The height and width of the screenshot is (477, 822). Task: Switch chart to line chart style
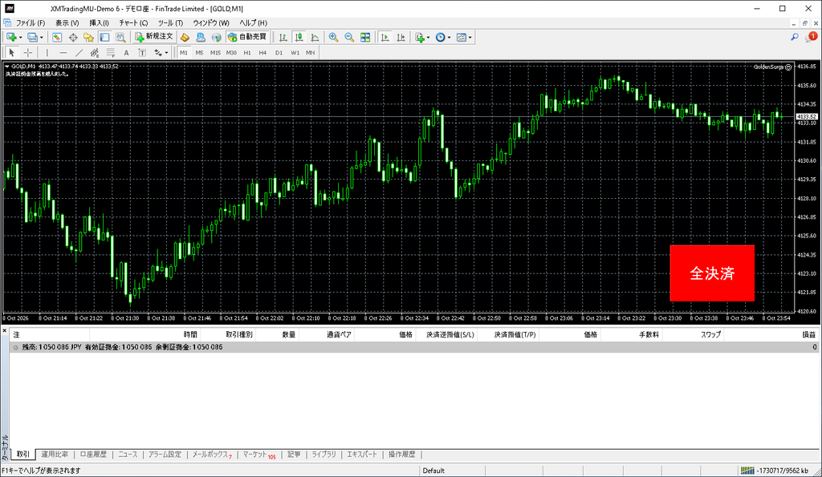point(315,37)
